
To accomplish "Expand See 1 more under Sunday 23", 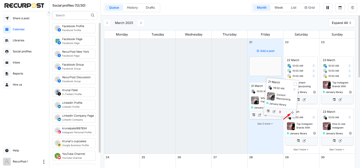I will tap(337, 150).
